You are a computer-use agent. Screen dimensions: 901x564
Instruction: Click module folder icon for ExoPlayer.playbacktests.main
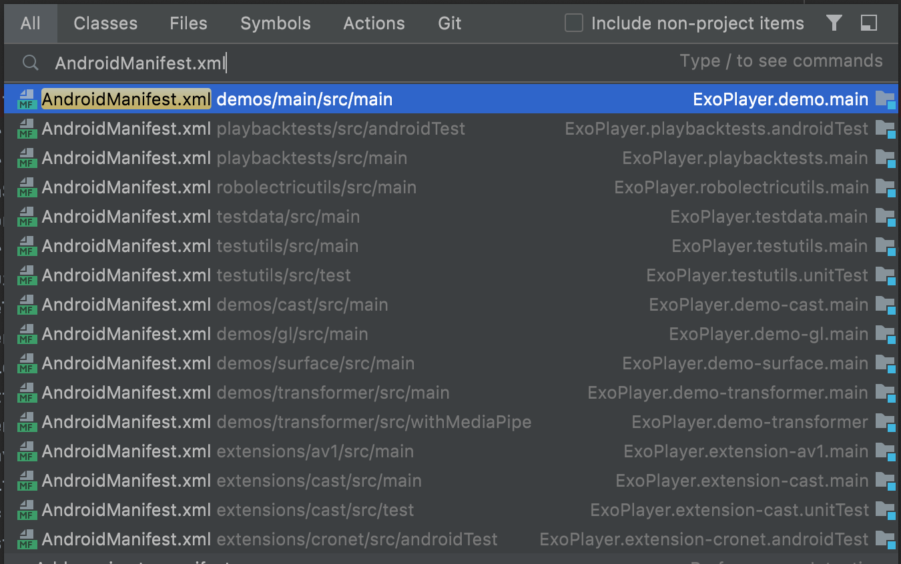pyautogui.click(x=885, y=159)
